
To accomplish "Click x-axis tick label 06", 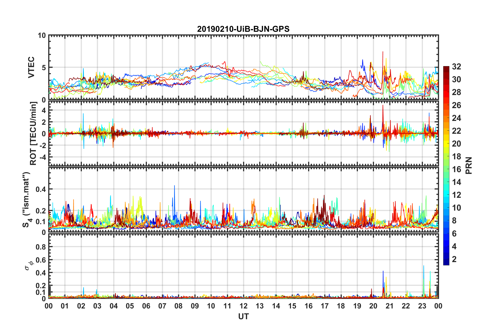I will (146, 306).
